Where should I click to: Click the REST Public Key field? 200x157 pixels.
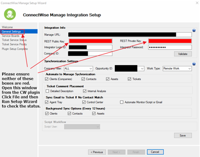coord(91,41)
